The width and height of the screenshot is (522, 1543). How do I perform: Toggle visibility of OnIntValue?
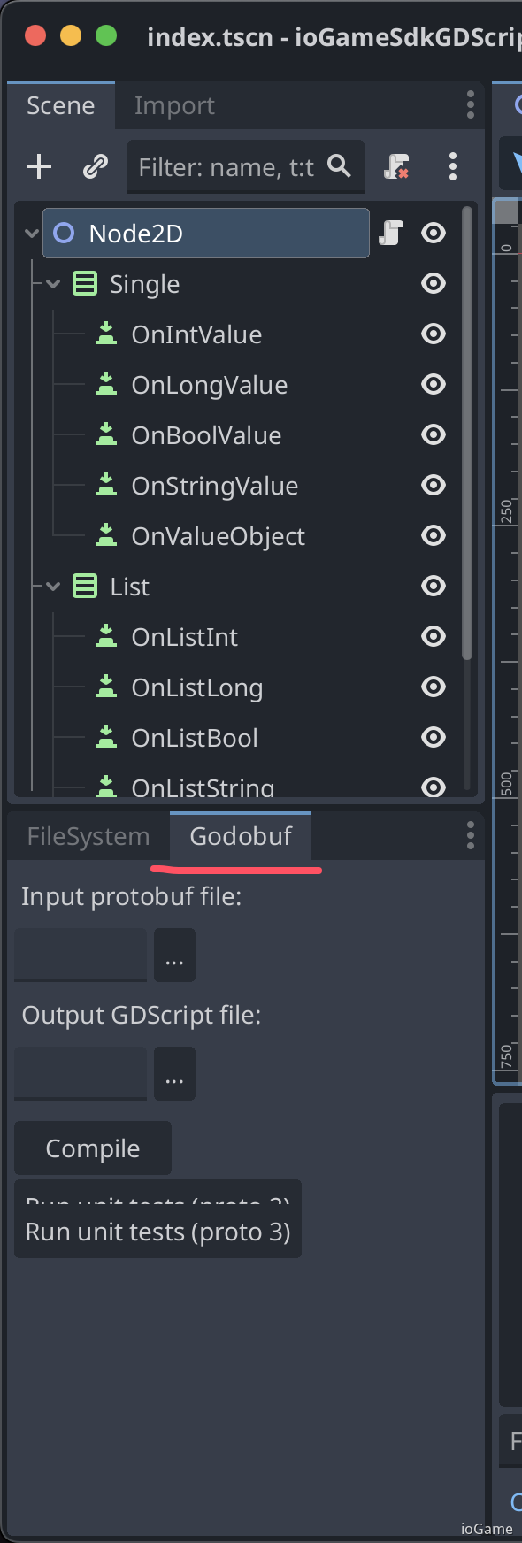click(433, 334)
